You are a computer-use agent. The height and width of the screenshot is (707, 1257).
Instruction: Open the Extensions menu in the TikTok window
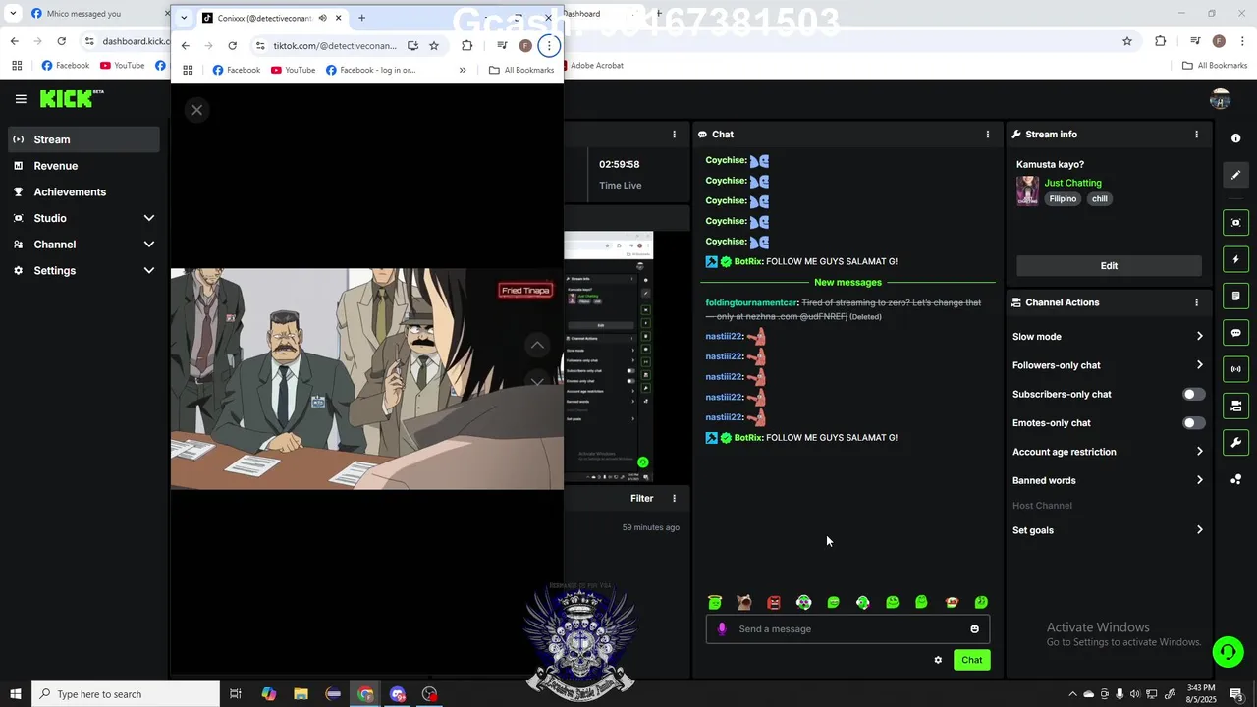(466, 45)
